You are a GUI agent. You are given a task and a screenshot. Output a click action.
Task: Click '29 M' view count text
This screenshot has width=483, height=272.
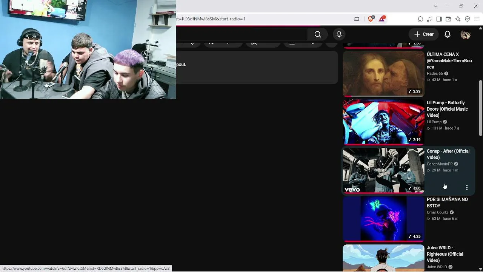[436, 170]
